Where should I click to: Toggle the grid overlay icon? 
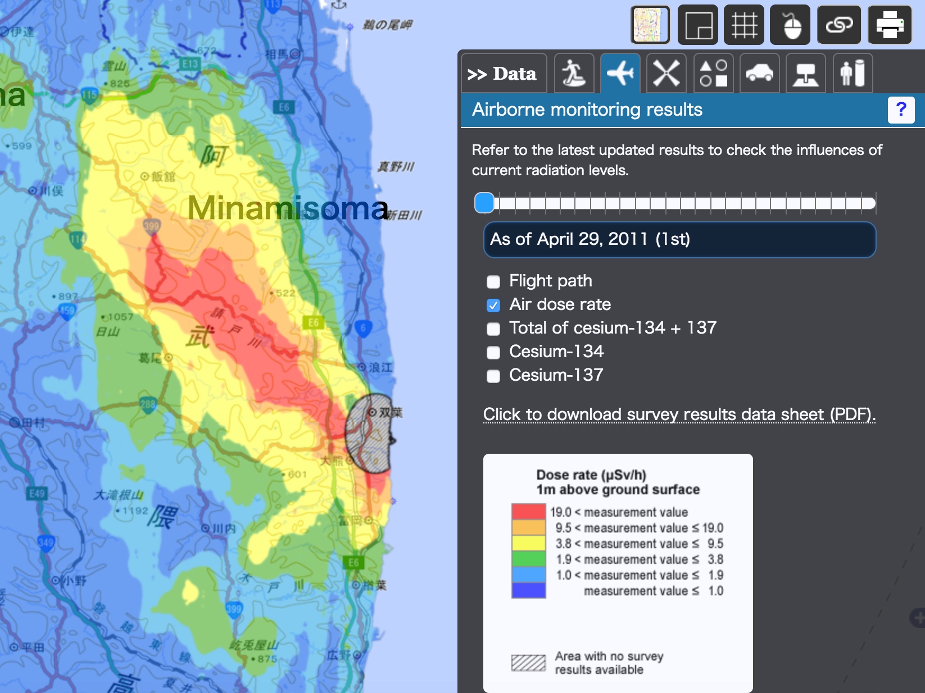tap(744, 25)
